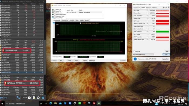Toggle Log to file checkbox in GPU-Z
Screen dimensions: 189x106
(x=134, y=51)
